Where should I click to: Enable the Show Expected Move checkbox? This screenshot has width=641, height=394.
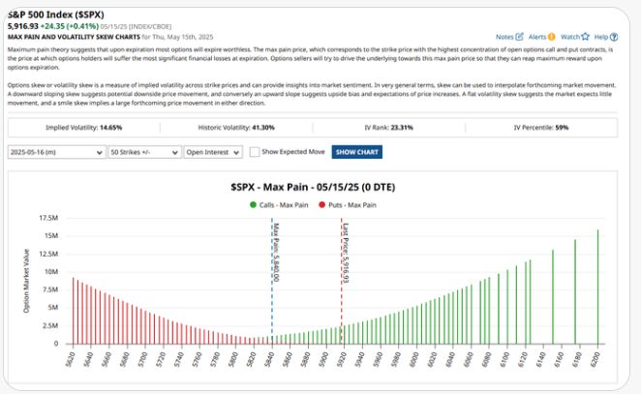(x=255, y=152)
